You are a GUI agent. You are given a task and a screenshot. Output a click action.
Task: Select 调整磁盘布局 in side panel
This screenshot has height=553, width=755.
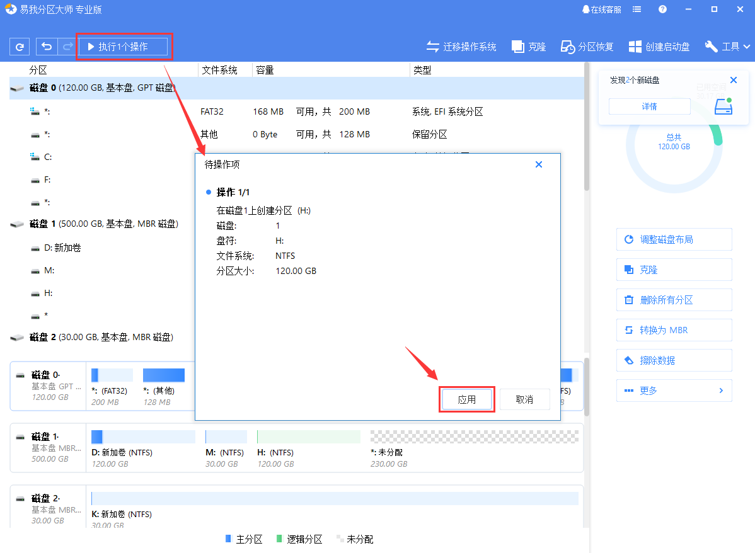click(x=674, y=239)
